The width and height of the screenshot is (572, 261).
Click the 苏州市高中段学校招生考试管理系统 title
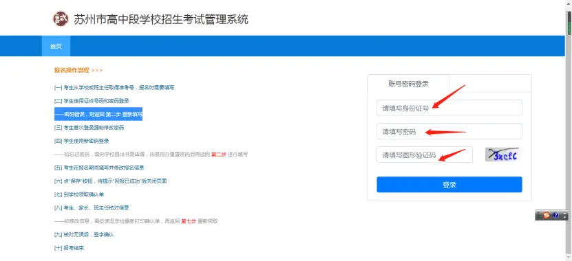click(161, 19)
